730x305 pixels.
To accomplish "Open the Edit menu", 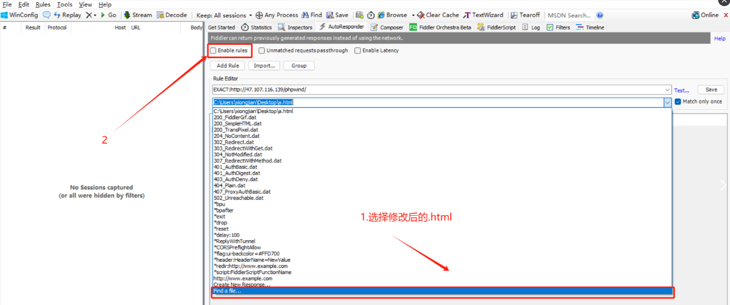I will tap(23, 5).
